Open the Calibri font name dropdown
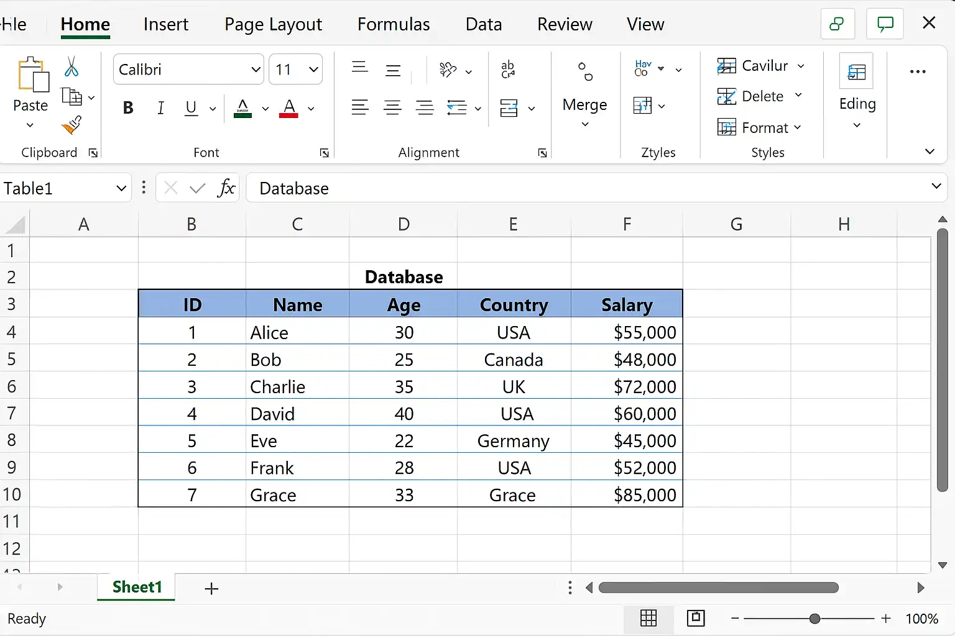 (188, 69)
